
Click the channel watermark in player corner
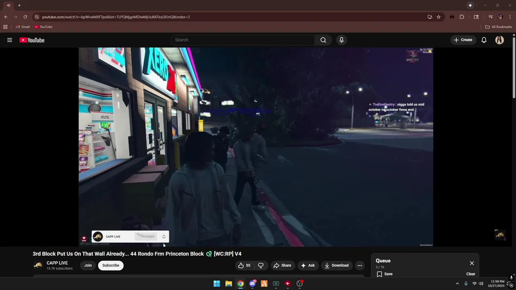tap(500, 235)
